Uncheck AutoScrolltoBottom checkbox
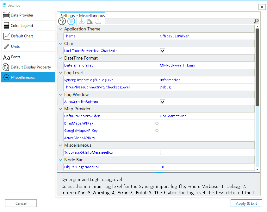 pyautogui.click(x=163, y=102)
